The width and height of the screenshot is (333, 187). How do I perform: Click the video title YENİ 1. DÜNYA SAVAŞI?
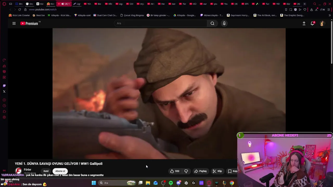(59, 164)
